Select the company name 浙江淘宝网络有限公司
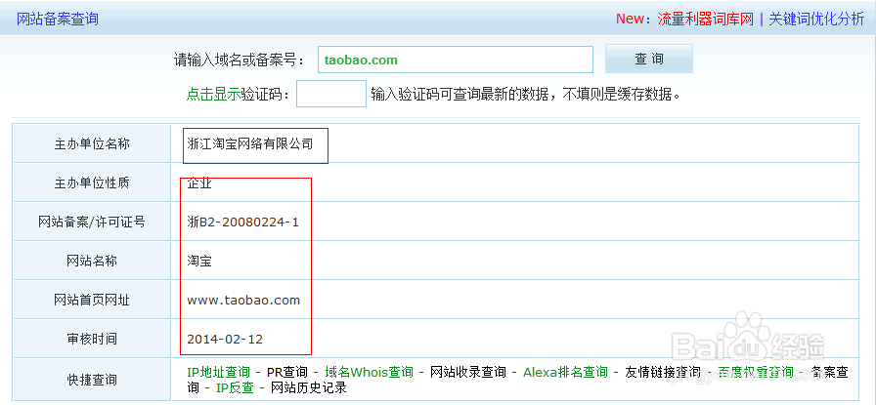Image resolution: width=876 pixels, height=405 pixels. click(250, 143)
